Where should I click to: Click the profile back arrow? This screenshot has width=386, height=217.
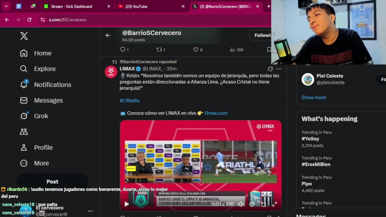point(108,35)
